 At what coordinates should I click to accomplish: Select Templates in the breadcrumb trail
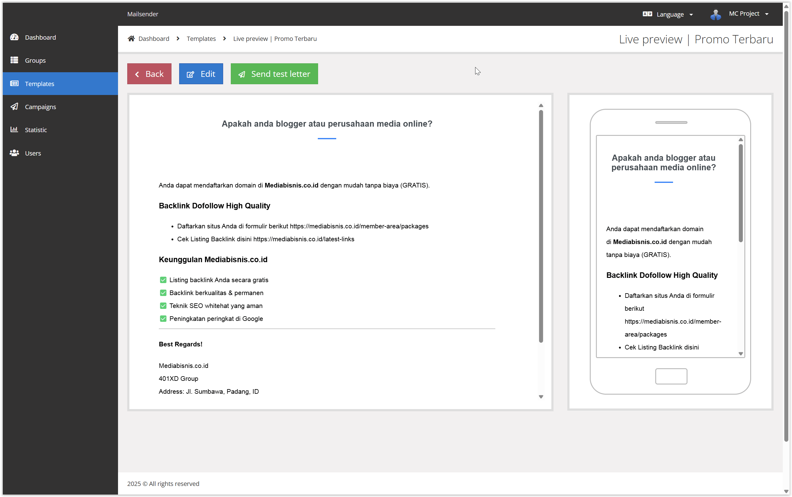[x=201, y=38]
